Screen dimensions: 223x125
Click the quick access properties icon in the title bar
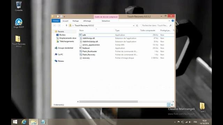(58, 17)
